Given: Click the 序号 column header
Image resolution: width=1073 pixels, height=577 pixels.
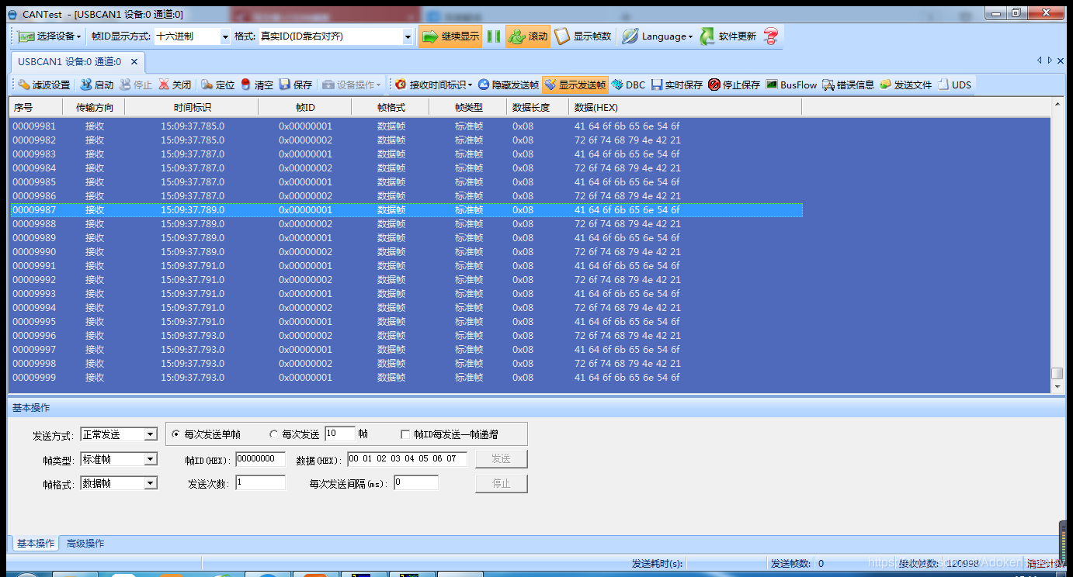Looking at the screenshot, I should 37,107.
